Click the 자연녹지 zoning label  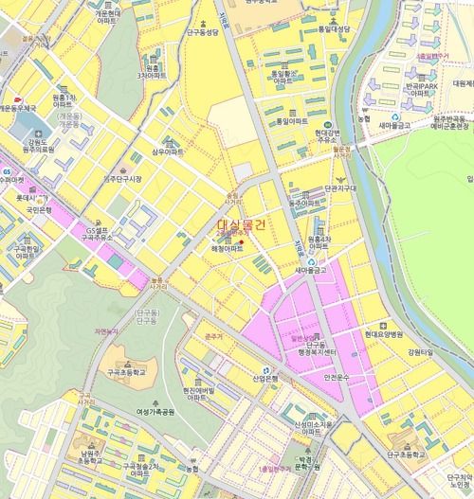tap(106, 331)
